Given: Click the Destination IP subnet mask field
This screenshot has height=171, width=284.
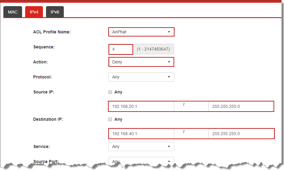Looking at the screenshot, I should [241, 134].
